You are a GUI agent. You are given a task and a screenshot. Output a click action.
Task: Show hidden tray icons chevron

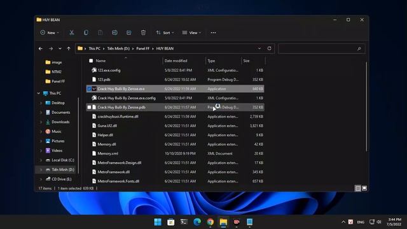click(343, 222)
